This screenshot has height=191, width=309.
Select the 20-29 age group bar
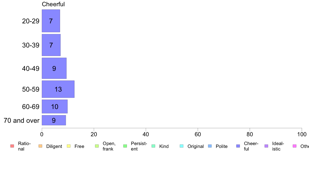click(x=51, y=21)
